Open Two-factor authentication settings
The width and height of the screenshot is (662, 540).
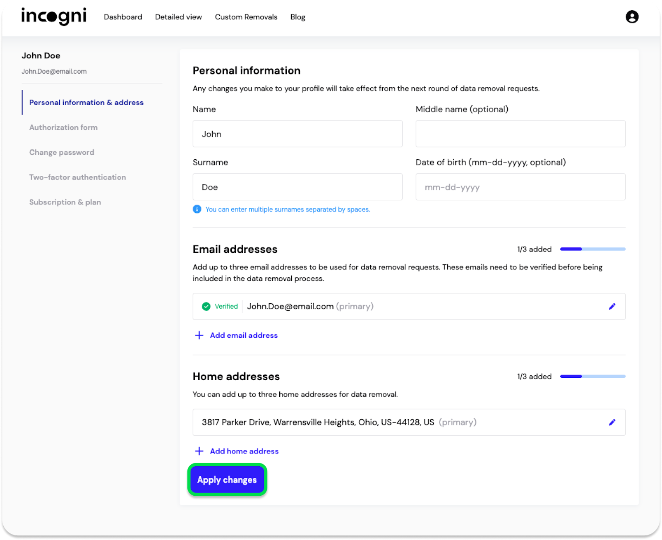(77, 177)
